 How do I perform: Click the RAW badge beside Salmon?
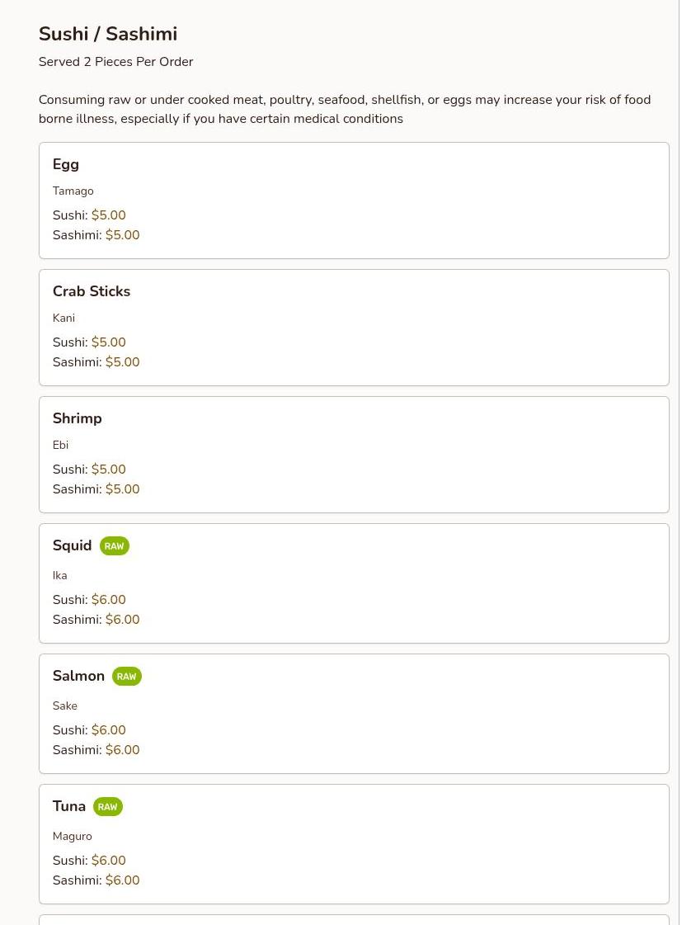[x=126, y=677]
